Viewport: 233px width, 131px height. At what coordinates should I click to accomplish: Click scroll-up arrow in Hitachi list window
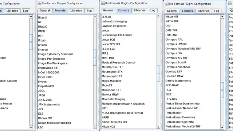click(x=95, y=16)
